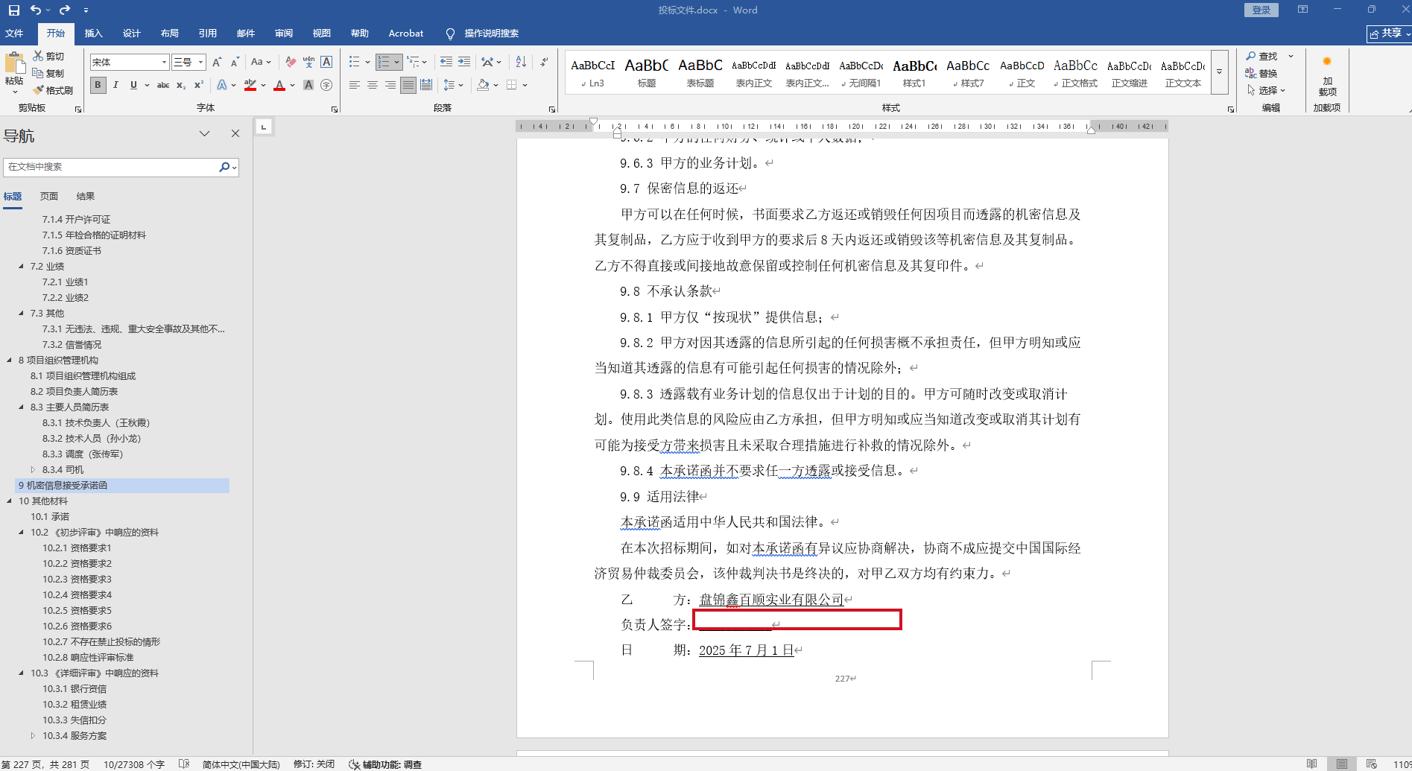This screenshot has width=1412, height=771.
Task: Click the strikethrough text icon
Action: click(x=162, y=86)
